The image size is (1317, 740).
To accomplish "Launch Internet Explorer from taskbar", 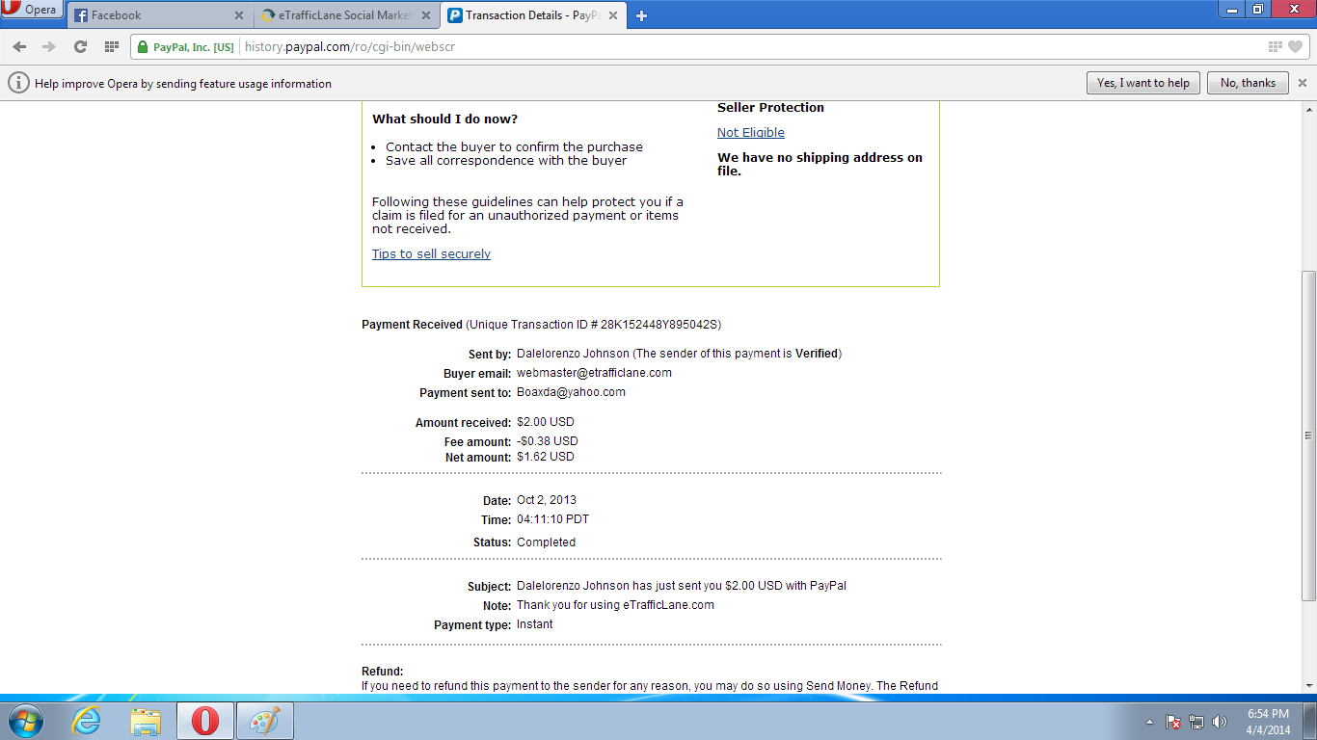I will pos(86,720).
